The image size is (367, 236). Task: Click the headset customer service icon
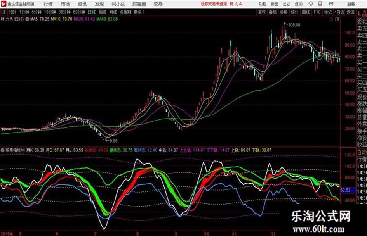click(x=311, y=4)
